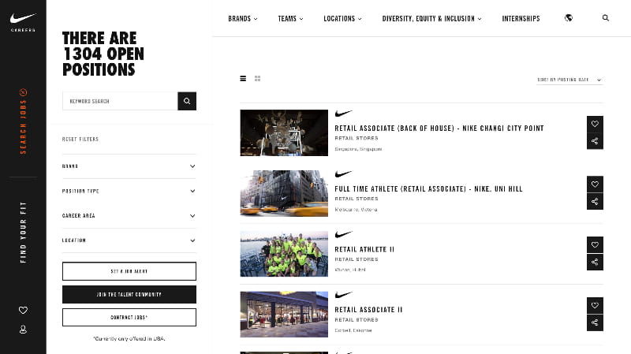Click the Uni Hill taxi street thumbnail
The width and height of the screenshot is (631, 354).
[284, 193]
